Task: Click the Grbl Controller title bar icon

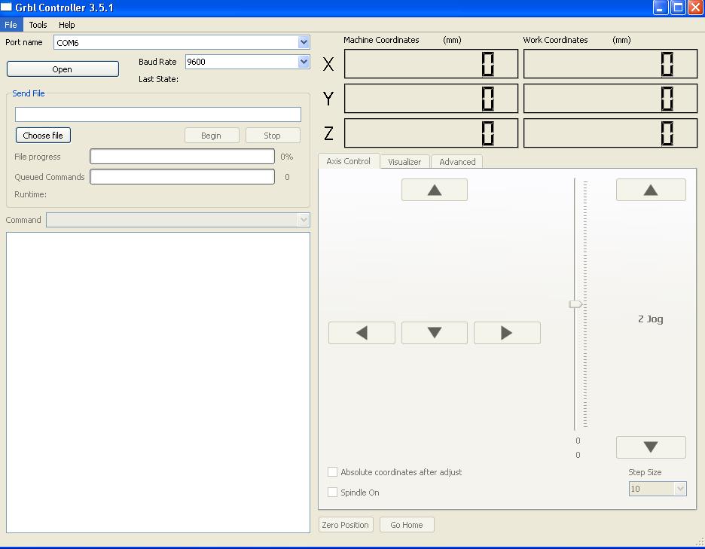Action: 6,8
